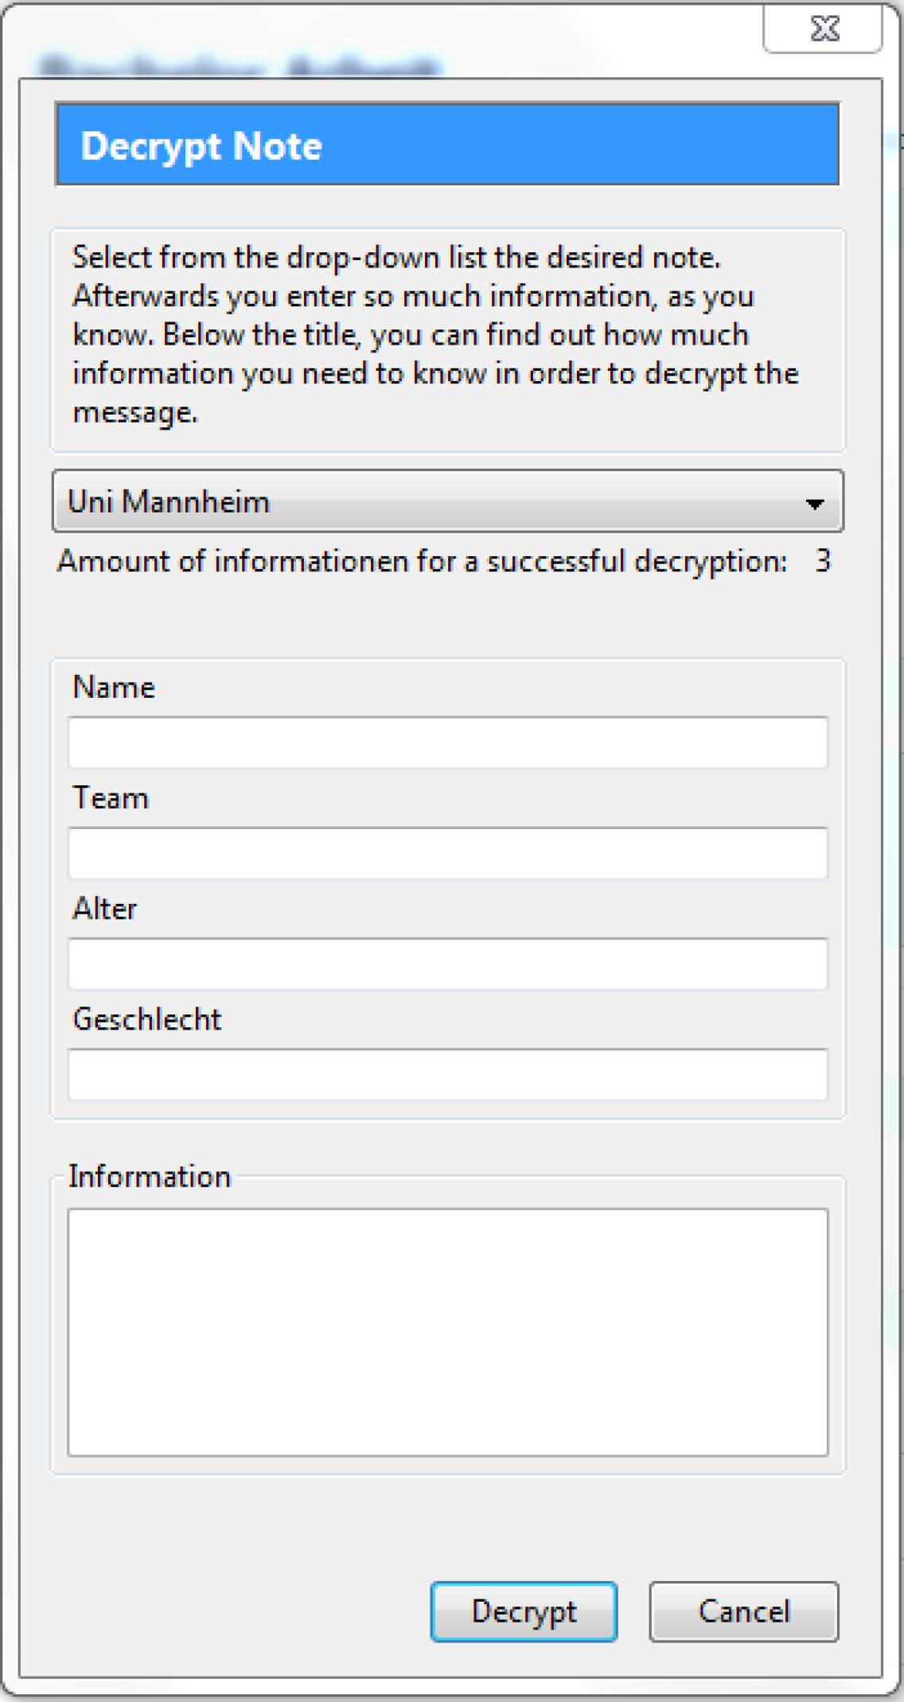Image resolution: width=904 pixels, height=1702 pixels.
Task: Click the blurred window title behind dialog
Action: coord(239,65)
